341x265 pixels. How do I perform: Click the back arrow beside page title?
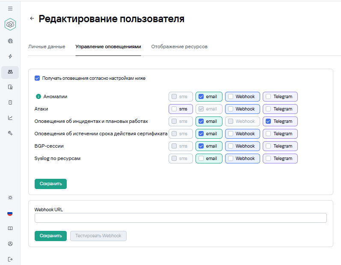pos(32,19)
